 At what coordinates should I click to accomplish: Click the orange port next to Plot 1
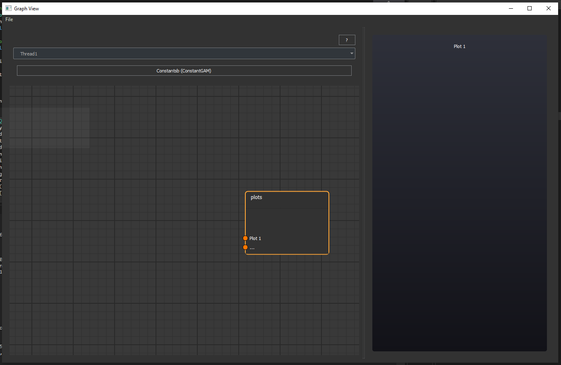pos(245,238)
